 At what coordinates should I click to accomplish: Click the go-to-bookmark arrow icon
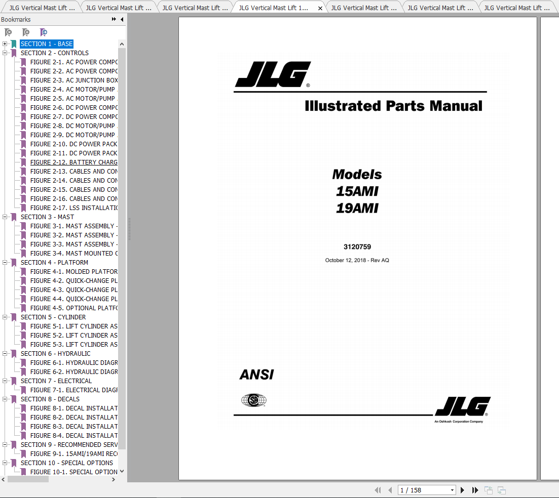tap(44, 33)
